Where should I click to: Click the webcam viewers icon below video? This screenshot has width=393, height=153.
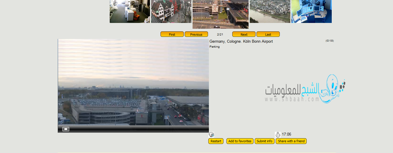tap(211, 134)
